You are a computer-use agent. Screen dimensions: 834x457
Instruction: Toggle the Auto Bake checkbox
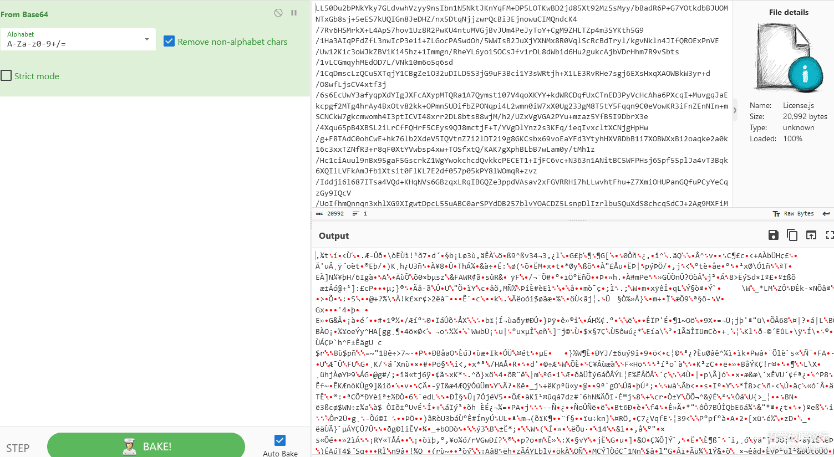point(280,440)
